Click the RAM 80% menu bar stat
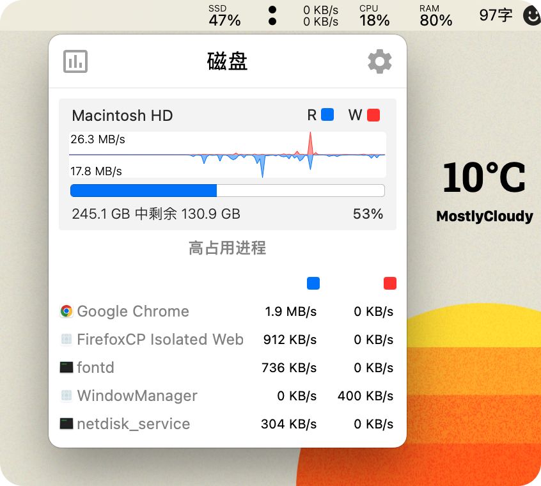541x486 pixels. point(435,15)
